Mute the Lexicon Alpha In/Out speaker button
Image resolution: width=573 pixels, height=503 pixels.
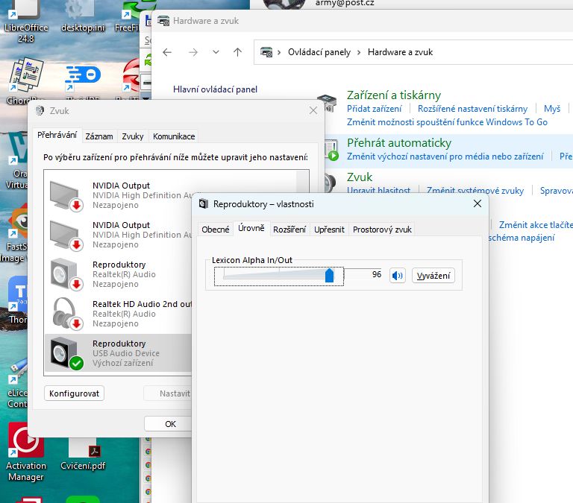pyautogui.click(x=397, y=275)
